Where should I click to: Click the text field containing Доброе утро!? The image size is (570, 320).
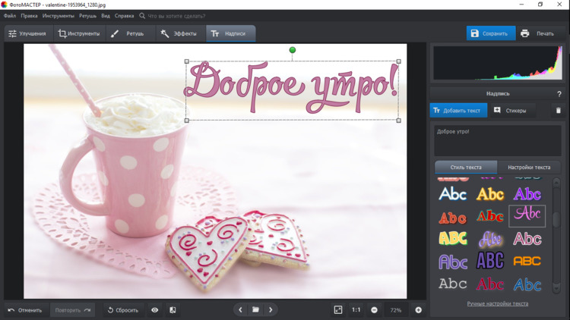tap(497, 140)
